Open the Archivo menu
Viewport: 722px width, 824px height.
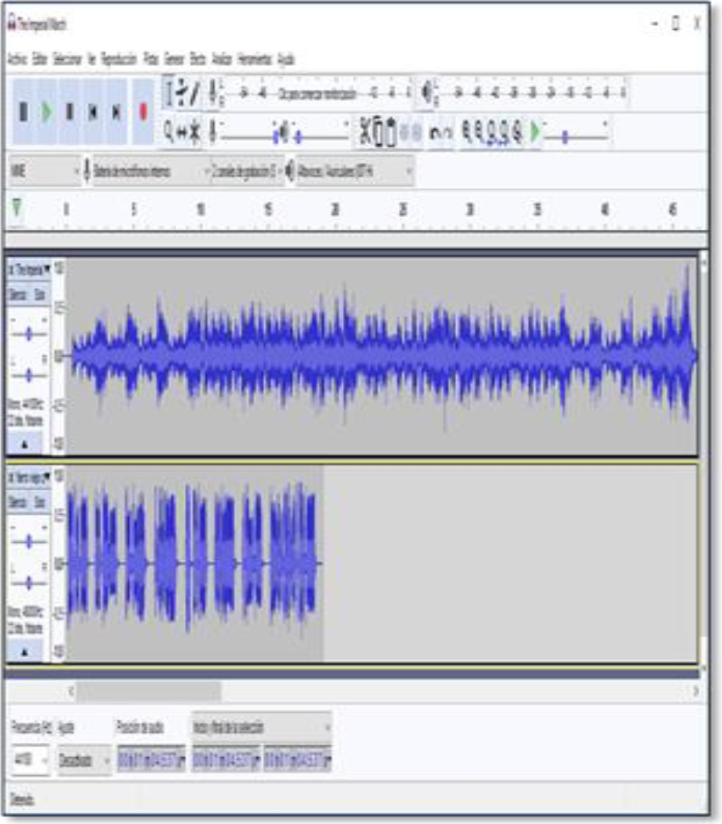click(17, 60)
